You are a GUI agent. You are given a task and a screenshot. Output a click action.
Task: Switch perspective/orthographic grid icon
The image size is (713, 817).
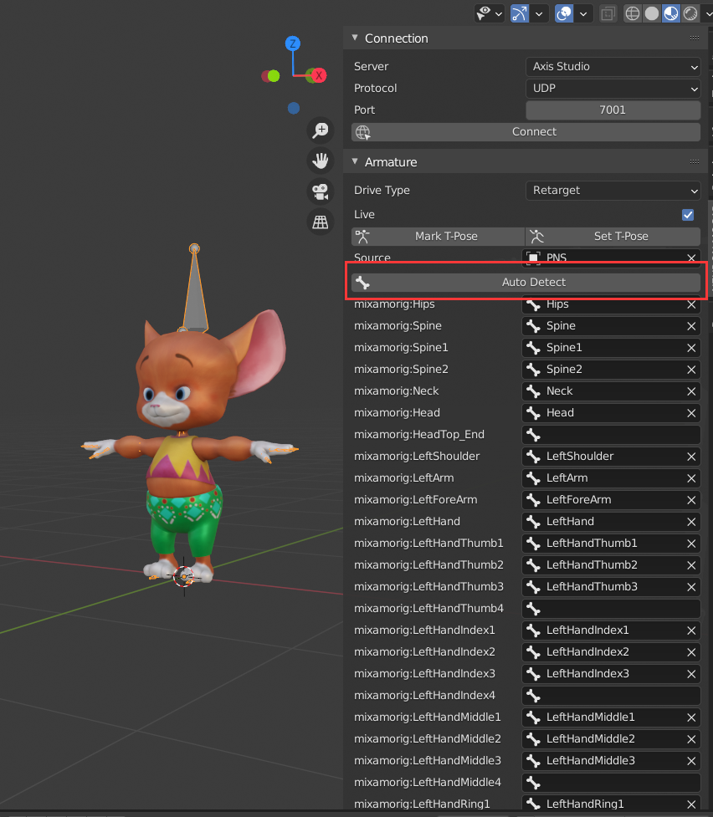click(321, 222)
